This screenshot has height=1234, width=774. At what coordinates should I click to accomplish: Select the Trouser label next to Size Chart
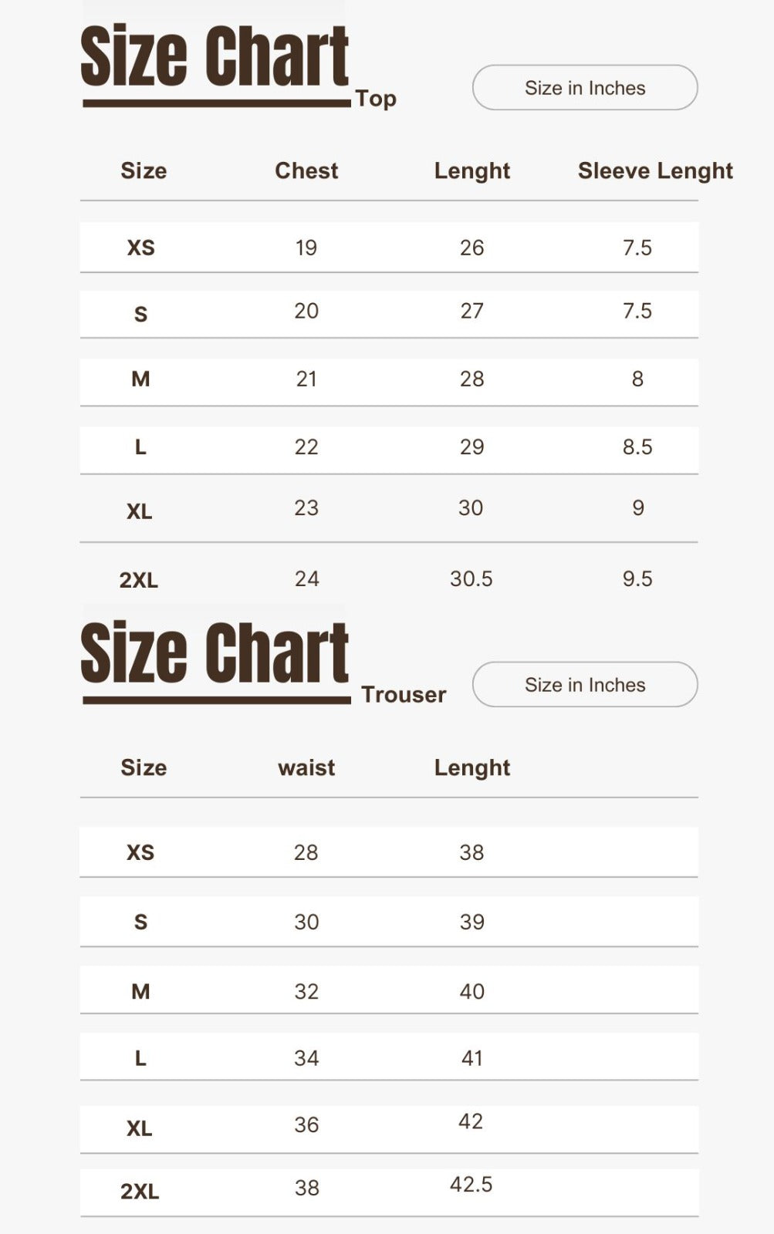tap(404, 694)
